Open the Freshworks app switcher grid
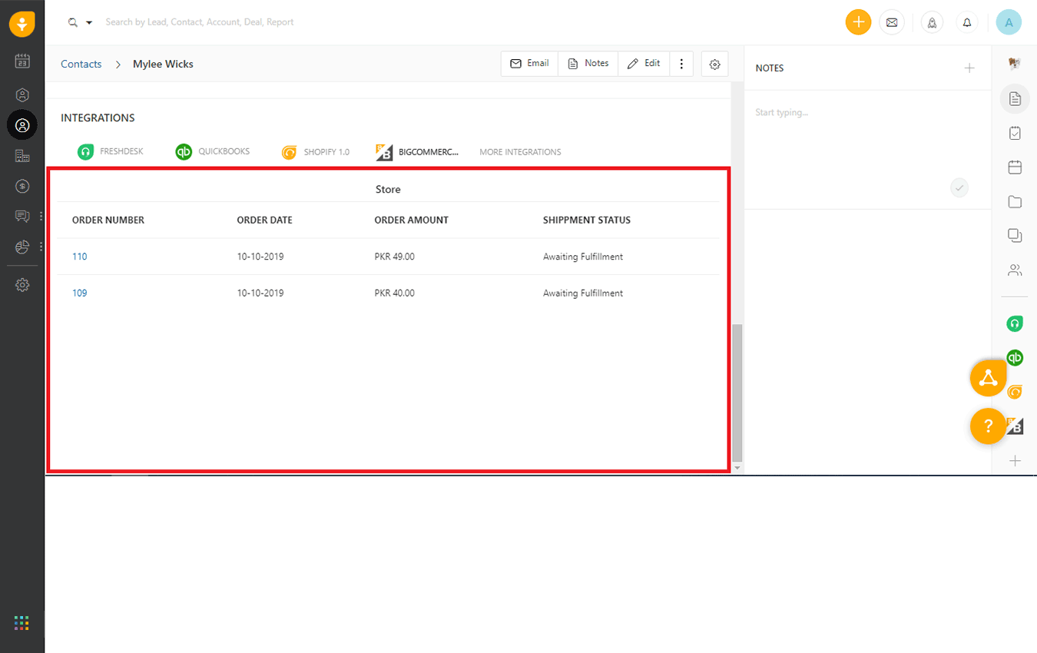Viewport: 1037px width, 653px height. click(22, 622)
